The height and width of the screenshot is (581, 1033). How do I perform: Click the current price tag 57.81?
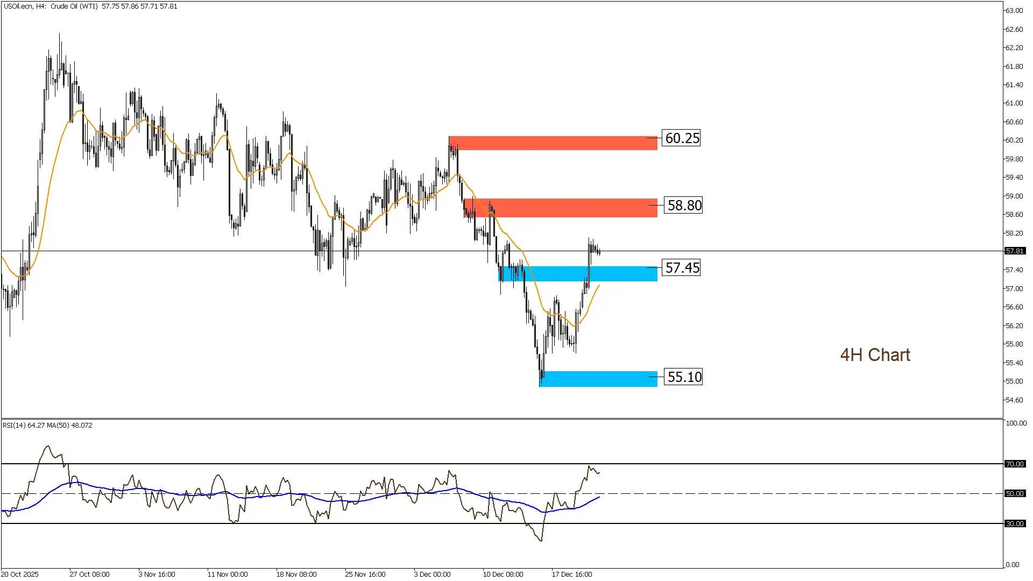tap(1015, 251)
